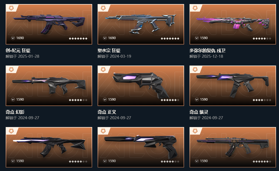Open the black rifle with orange accents thumbnail
Image resolution: width=279 pixels, height=171 pixels.
233,147
